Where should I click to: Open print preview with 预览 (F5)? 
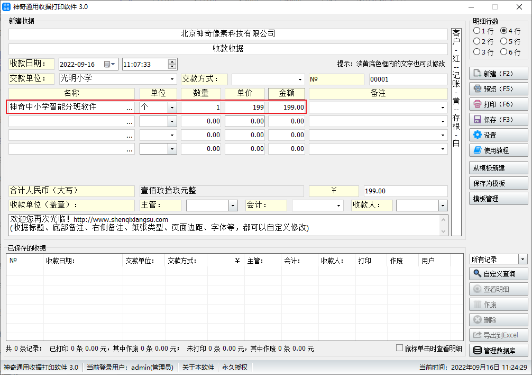pos(498,89)
